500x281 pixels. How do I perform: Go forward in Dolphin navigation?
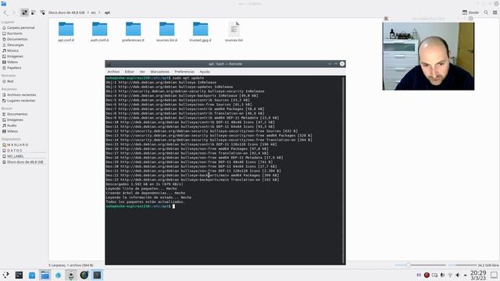pos(14,12)
